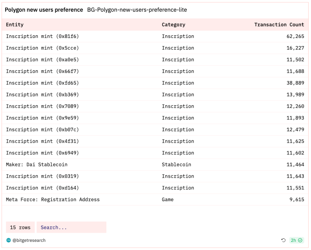Select Inscription mint (0x4f31) entity cell
Image resolution: width=311 pixels, height=250 pixels.
click(x=43, y=141)
